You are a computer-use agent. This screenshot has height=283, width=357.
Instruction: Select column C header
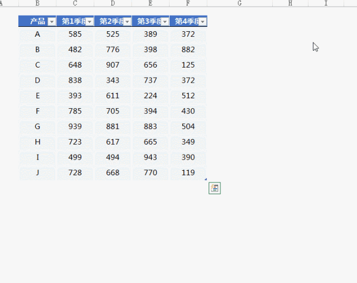(75, 3)
